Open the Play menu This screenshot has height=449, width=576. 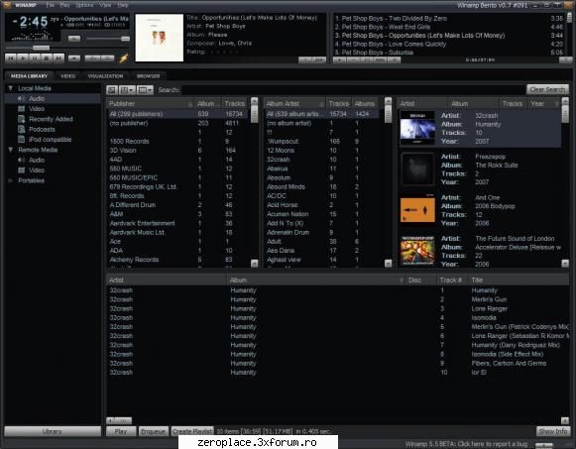pos(64,5)
